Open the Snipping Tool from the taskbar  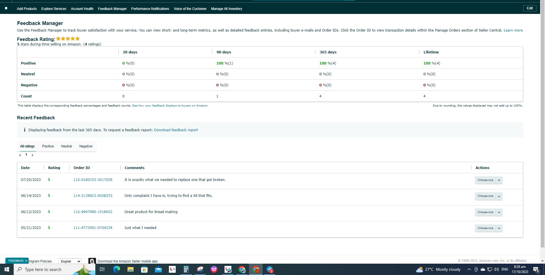coord(200,269)
